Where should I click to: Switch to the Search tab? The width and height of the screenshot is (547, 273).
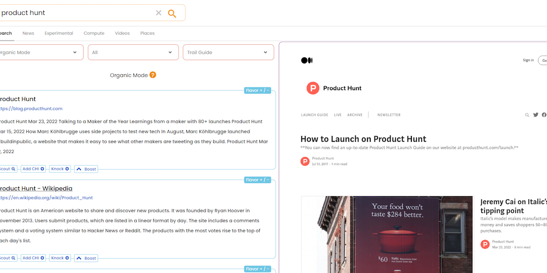[5, 34]
